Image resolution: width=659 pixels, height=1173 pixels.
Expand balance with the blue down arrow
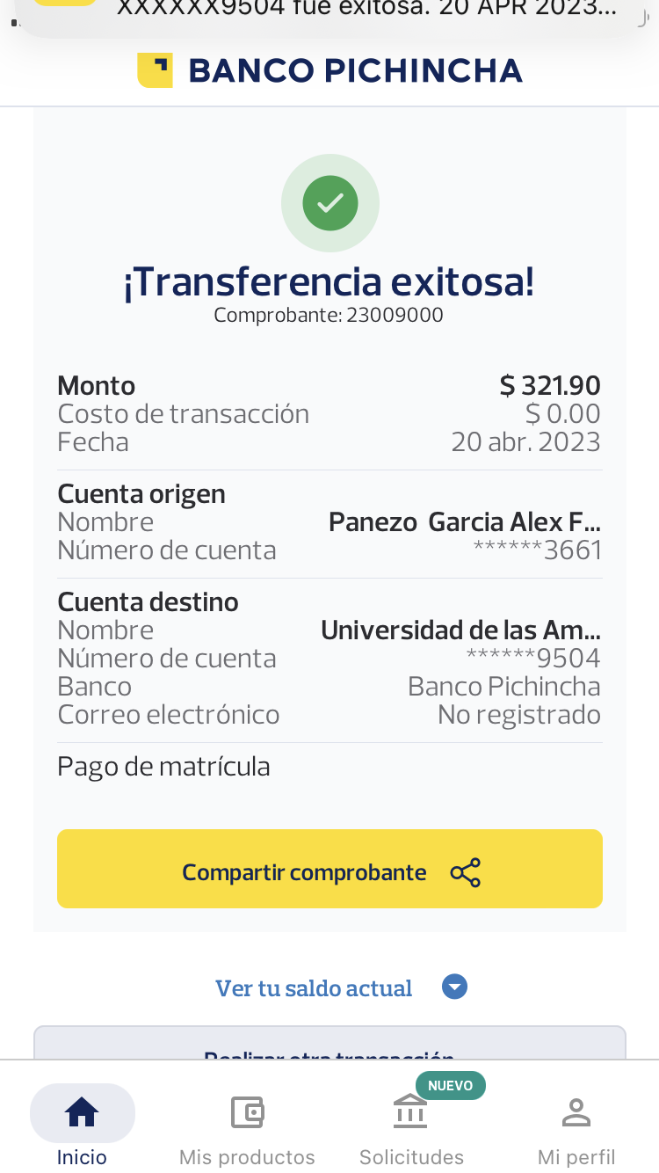[x=454, y=987]
